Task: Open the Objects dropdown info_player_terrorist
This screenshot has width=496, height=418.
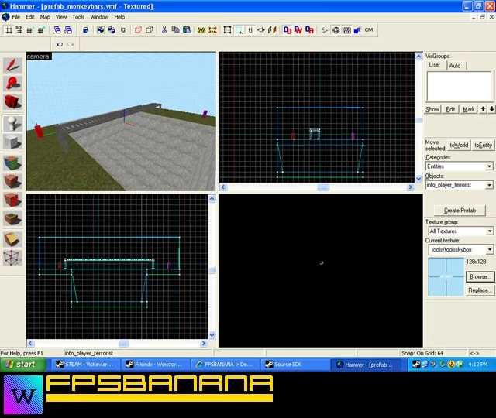Action: (x=459, y=185)
